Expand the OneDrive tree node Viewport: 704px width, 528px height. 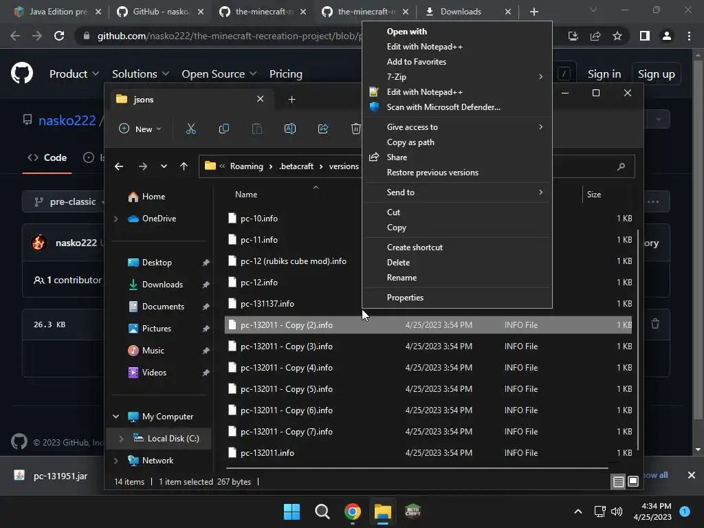[115, 219]
